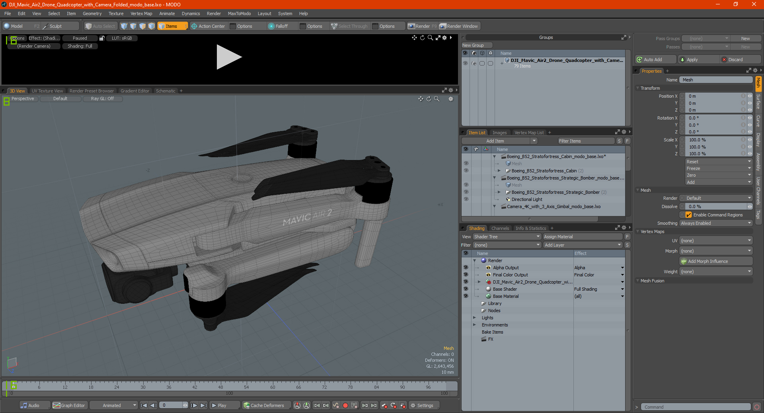This screenshot has height=413, width=764.
Task: Click Assign Material button
Action: coord(583,237)
